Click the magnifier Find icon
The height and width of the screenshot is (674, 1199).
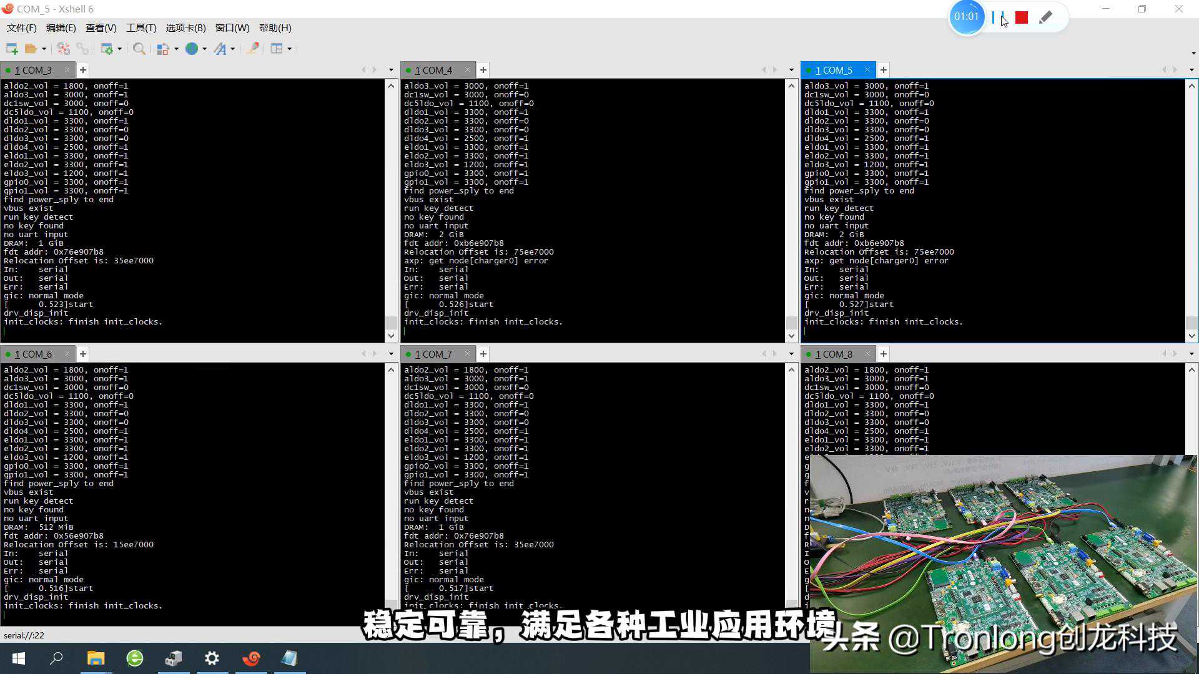click(139, 49)
